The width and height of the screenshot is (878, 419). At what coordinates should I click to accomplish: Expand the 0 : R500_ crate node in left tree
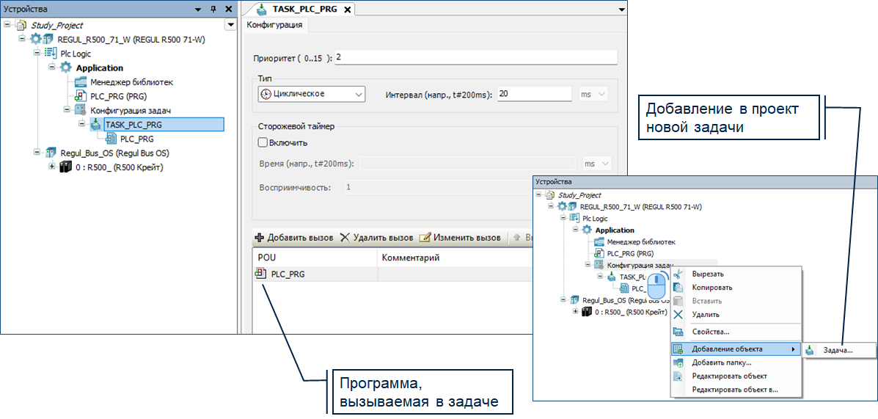52,167
